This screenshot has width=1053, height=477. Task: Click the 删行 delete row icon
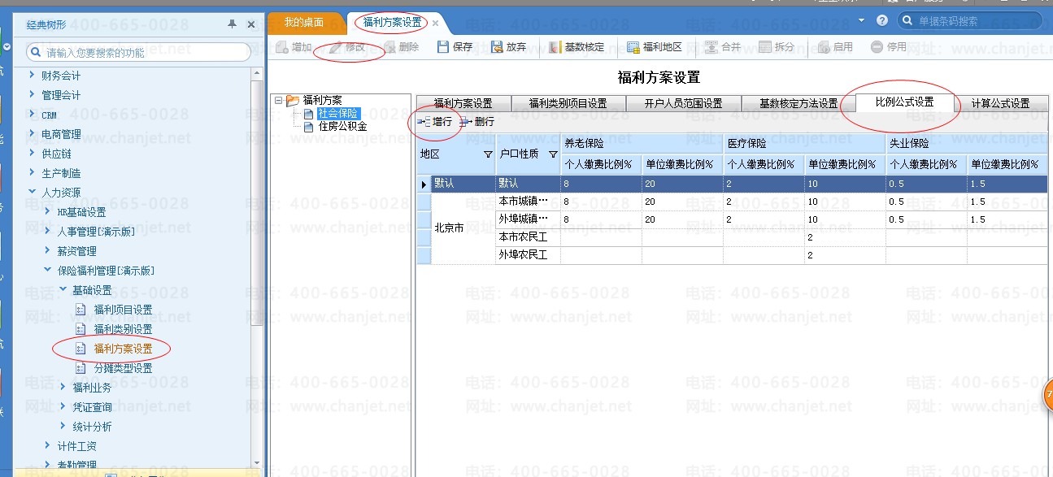pyautogui.click(x=466, y=122)
